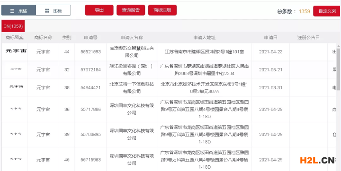Click the 商标注册 trademark registration button
This screenshot has height=171, width=341.
[162, 10]
